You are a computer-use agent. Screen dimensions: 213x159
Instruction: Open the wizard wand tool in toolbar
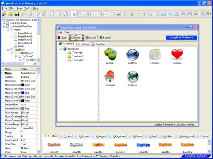click(x=4, y=14)
